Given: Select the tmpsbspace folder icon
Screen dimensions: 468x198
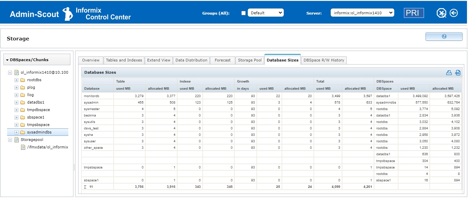Looking at the screenshot, I should coord(23,125).
